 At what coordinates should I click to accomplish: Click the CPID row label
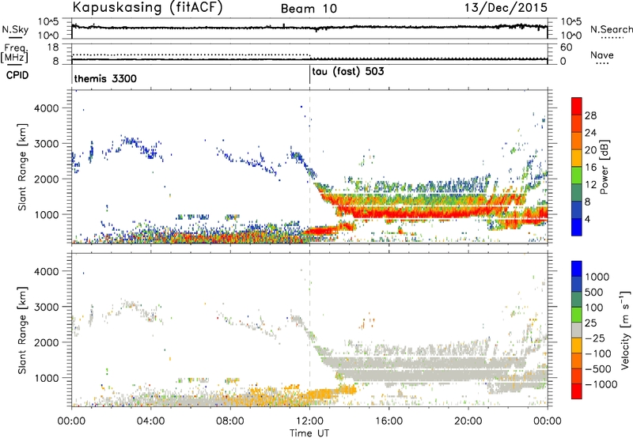tap(17, 75)
